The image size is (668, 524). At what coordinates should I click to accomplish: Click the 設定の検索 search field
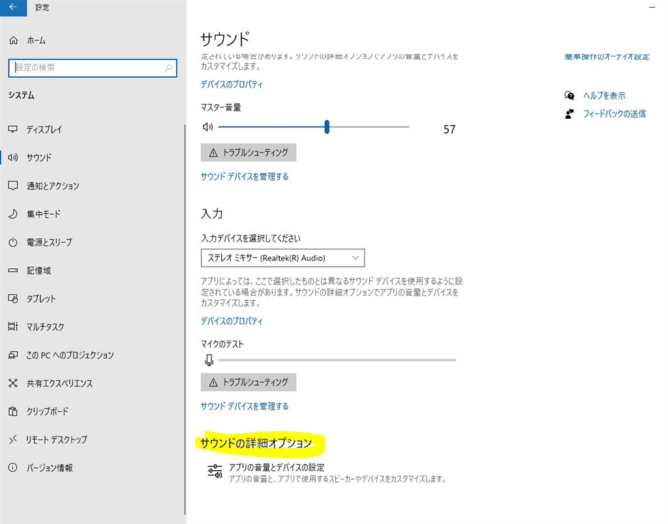(x=93, y=68)
